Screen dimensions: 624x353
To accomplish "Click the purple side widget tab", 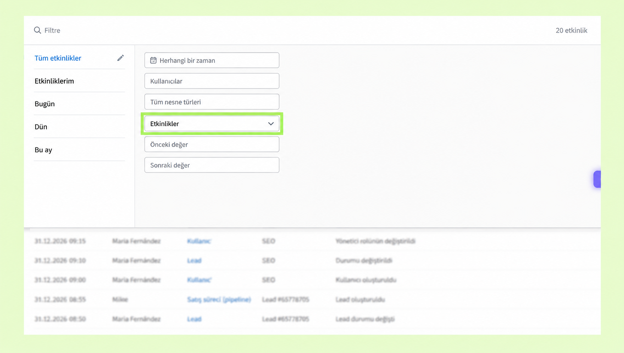I will coord(597,179).
